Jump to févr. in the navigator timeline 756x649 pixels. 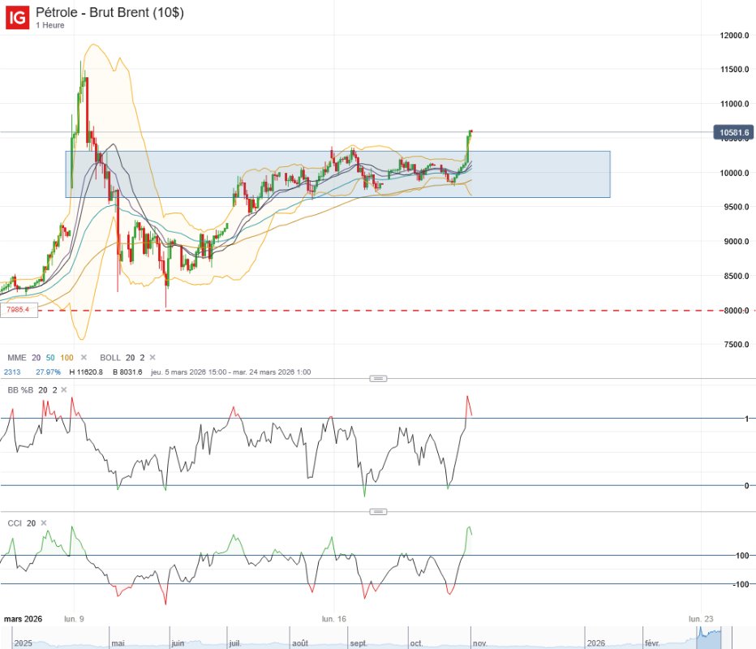652,643
